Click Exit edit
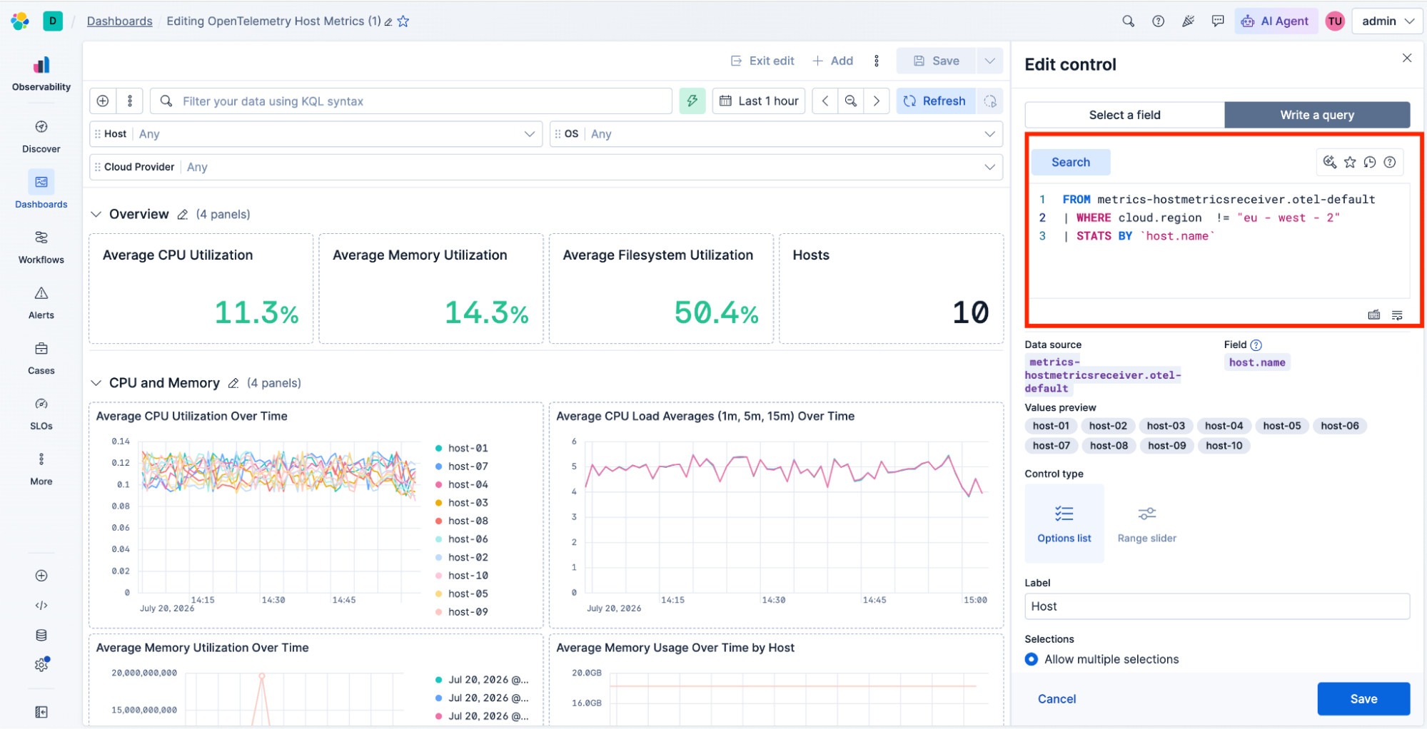 (x=762, y=61)
